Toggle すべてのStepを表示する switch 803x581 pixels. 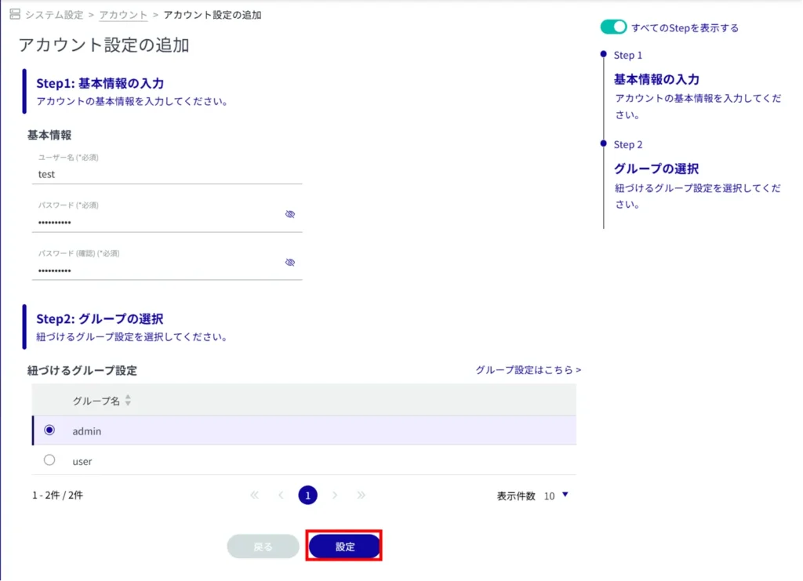(x=613, y=27)
